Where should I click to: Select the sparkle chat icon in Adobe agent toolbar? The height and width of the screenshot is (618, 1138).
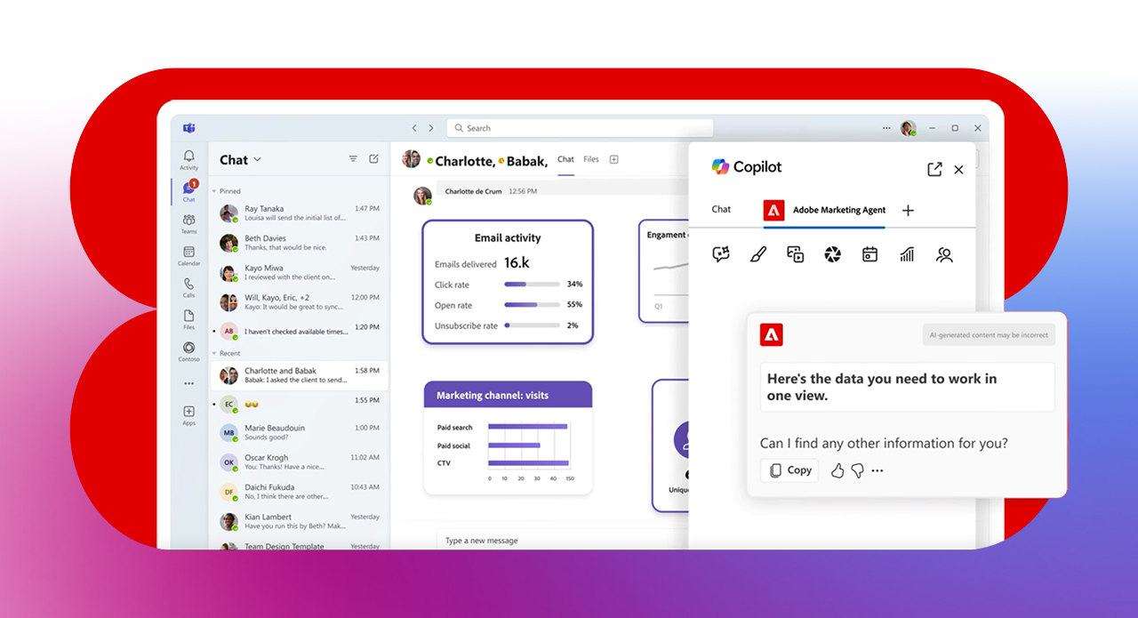coord(721,255)
